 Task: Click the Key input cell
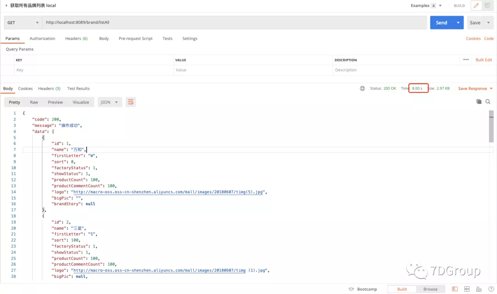(93, 70)
